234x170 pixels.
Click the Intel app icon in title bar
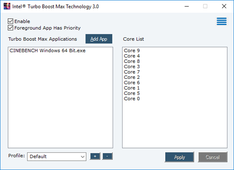tap(7, 7)
